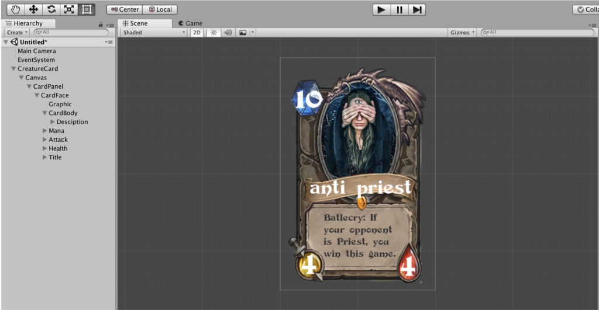Image resolution: width=599 pixels, height=310 pixels.
Task: Focus the Hierarchy search field
Action: click(x=71, y=33)
